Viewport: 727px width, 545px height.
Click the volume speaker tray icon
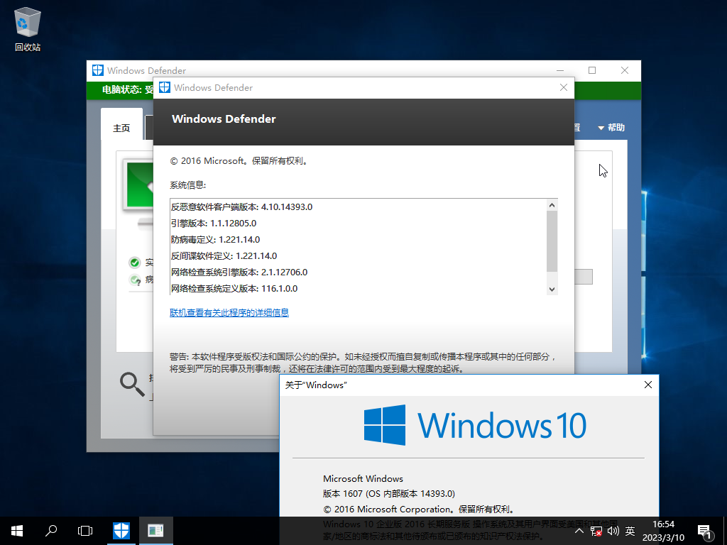[613, 531]
